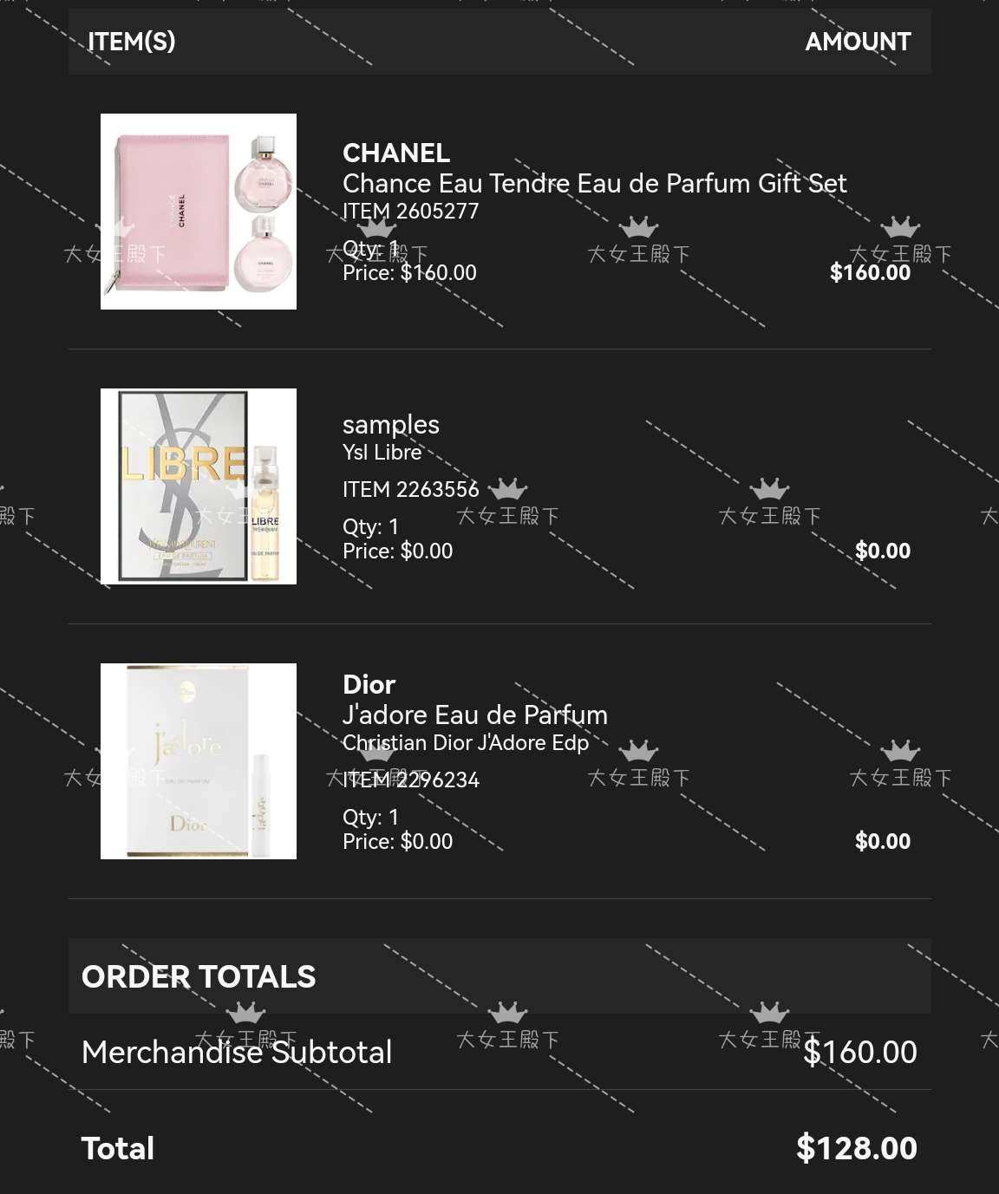999x1194 pixels.
Task: Click the $128.00 total value
Action: pyautogui.click(x=857, y=1149)
